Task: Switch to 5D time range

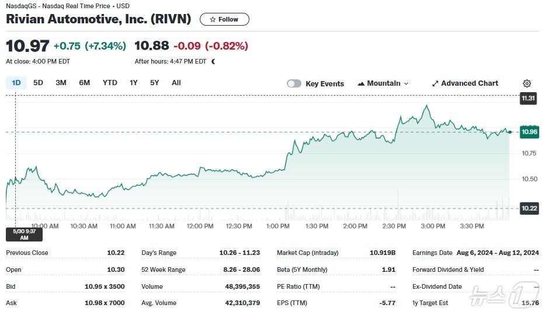Action: click(x=38, y=83)
